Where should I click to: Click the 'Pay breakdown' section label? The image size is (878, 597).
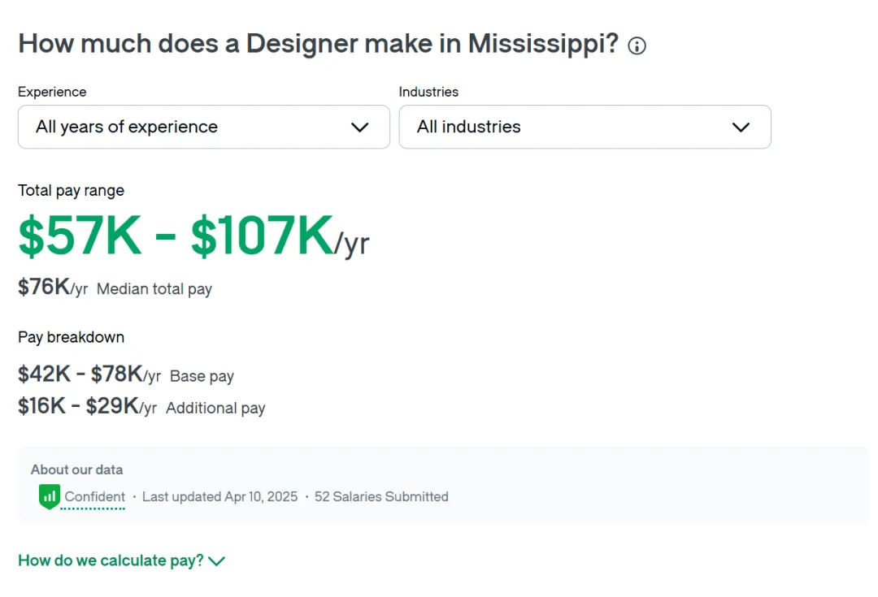pyautogui.click(x=71, y=337)
